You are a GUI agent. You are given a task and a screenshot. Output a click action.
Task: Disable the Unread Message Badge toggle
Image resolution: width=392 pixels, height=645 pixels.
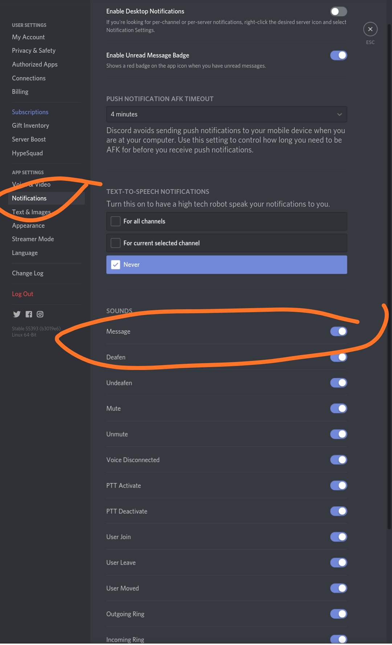(x=338, y=55)
